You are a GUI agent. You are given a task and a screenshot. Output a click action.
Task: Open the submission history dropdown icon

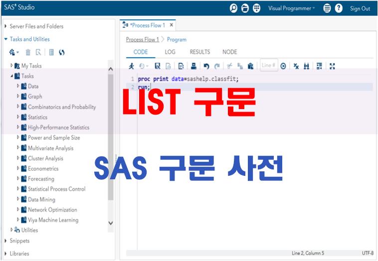click(144, 66)
